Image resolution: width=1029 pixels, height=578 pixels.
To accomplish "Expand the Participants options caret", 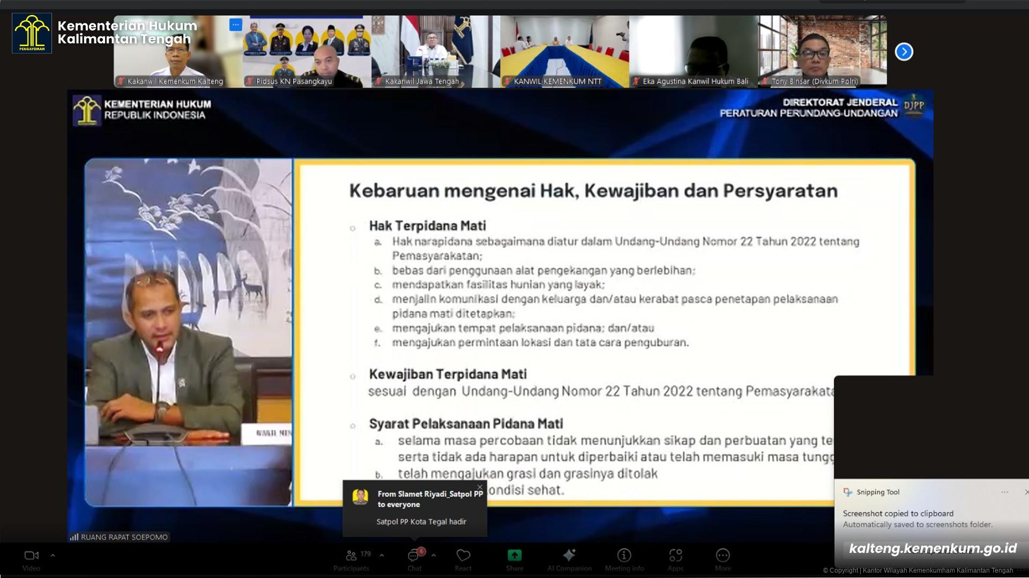I will 382,556.
